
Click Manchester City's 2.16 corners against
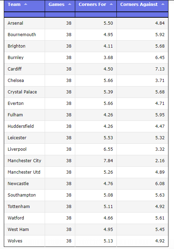coord(160,161)
